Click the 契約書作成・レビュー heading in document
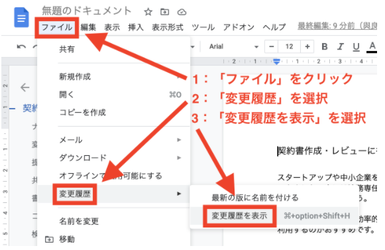Viewport: 385px width, 250px height. (x=327, y=151)
